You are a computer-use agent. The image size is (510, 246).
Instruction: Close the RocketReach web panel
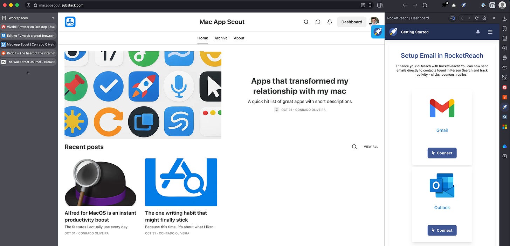(494, 18)
